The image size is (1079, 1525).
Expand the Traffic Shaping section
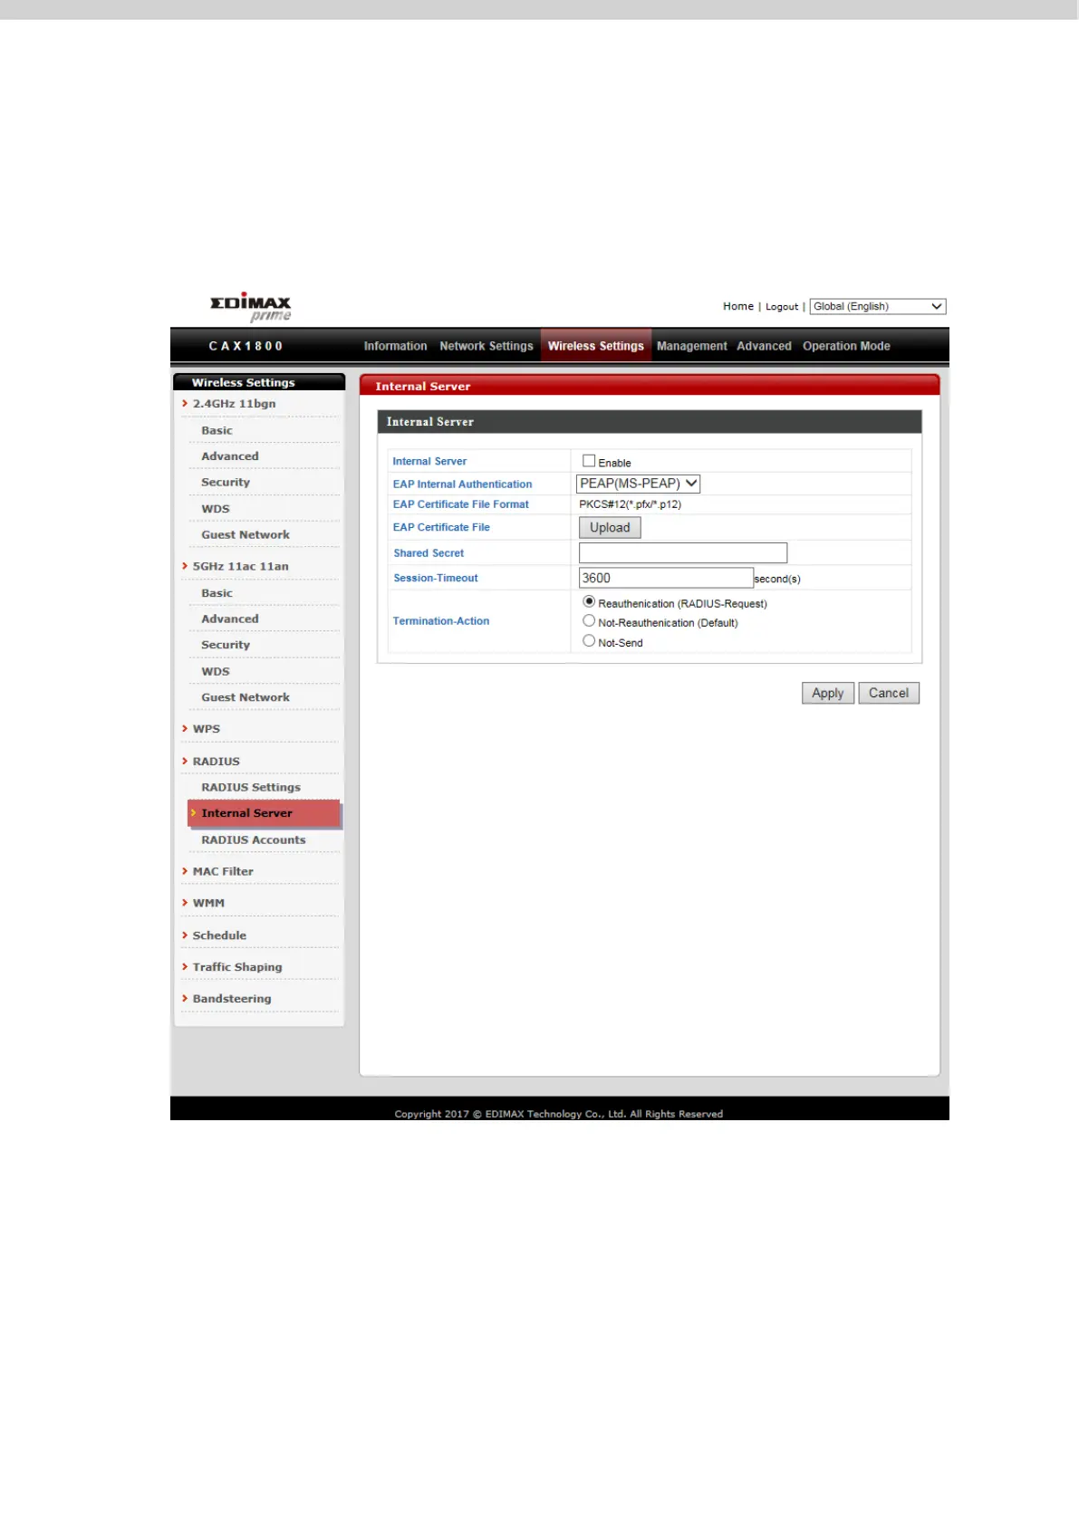[x=237, y=967]
